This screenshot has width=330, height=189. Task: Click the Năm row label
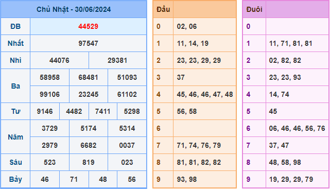pyautogui.click(x=15, y=137)
